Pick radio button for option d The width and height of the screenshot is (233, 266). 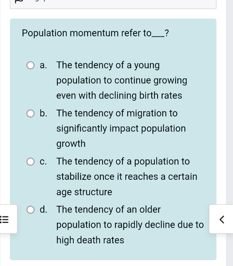(x=30, y=210)
